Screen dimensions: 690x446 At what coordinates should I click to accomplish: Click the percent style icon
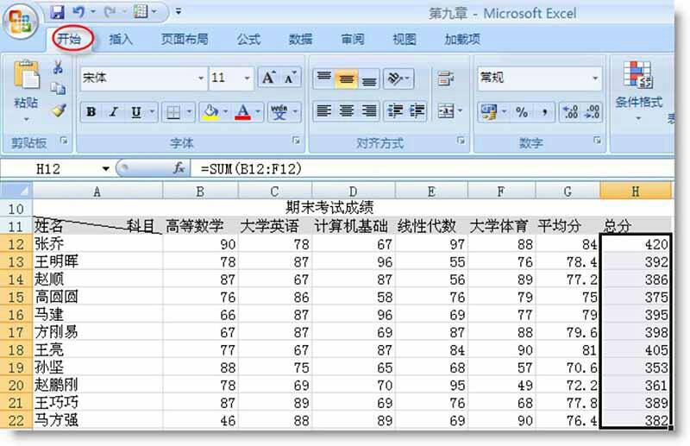(522, 112)
